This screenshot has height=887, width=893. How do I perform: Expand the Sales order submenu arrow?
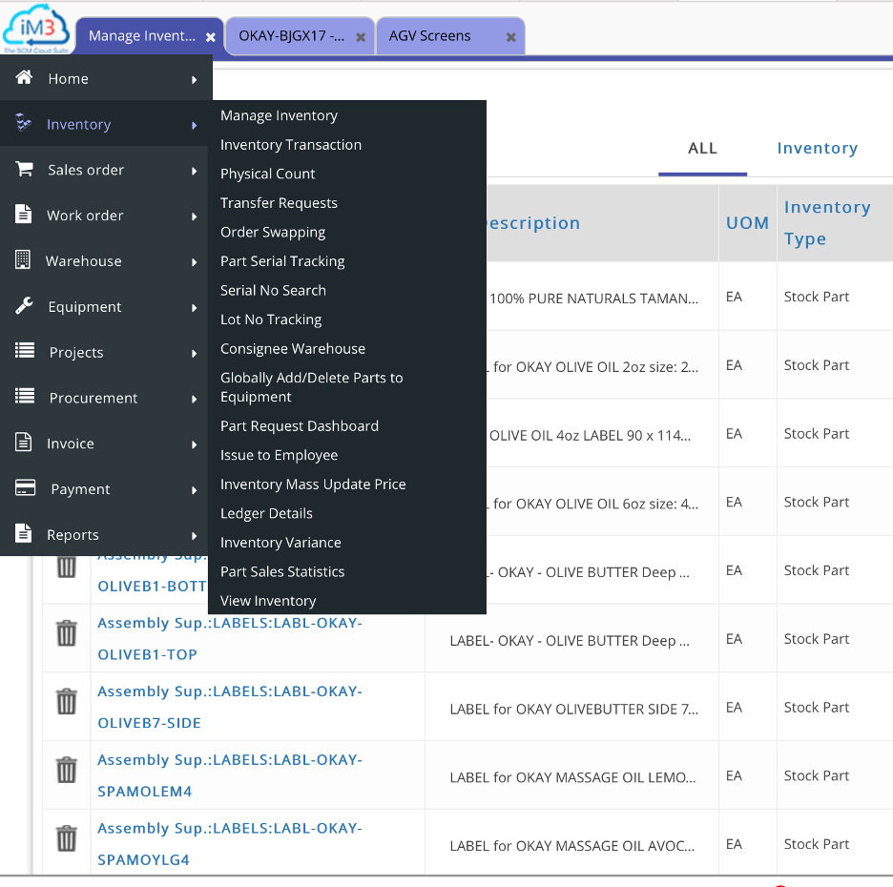tap(195, 171)
